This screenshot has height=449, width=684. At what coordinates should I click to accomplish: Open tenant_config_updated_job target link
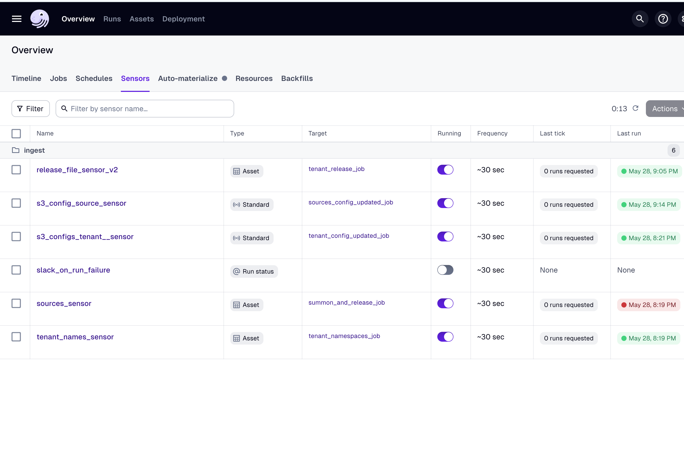(349, 236)
